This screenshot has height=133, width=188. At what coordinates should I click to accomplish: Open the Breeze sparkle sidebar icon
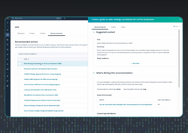8,76
